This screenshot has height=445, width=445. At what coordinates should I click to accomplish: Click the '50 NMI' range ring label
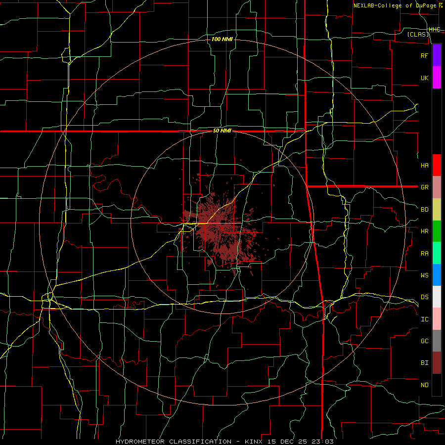(222, 131)
